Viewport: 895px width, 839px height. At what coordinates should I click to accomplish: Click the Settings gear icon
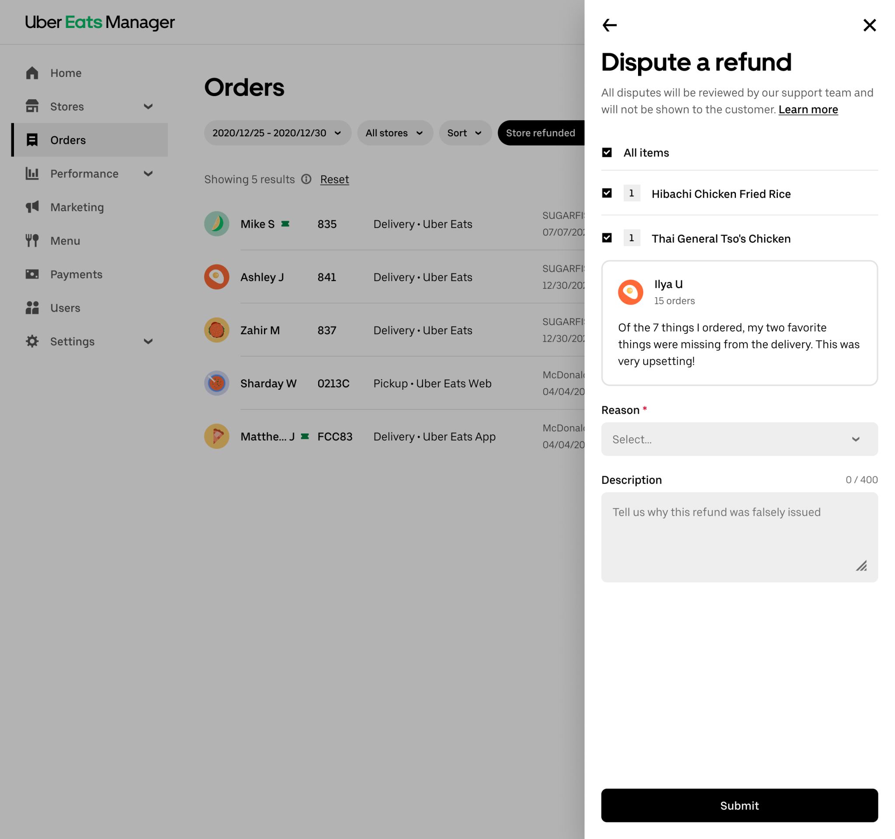32,341
